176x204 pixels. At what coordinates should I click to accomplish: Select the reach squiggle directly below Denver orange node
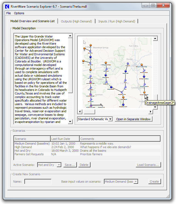(x=144, y=70)
